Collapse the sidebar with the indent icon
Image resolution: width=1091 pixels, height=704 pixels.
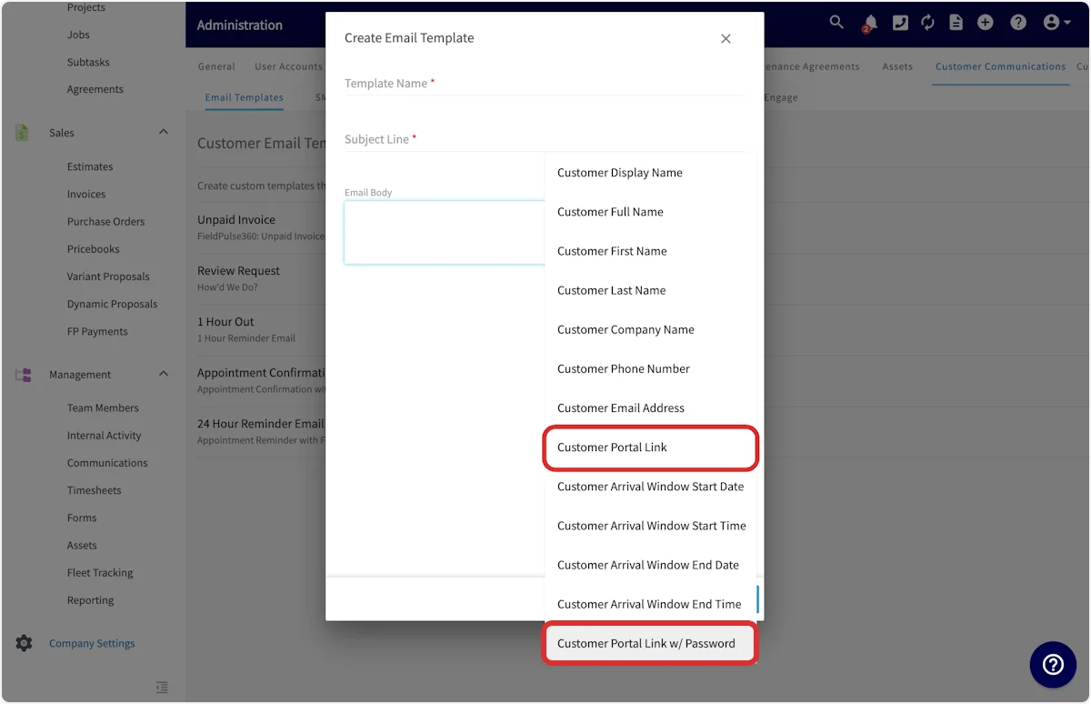pyautogui.click(x=162, y=688)
